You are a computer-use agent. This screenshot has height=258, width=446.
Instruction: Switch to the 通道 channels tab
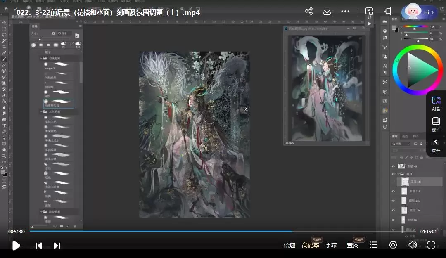click(x=405, y=136)
